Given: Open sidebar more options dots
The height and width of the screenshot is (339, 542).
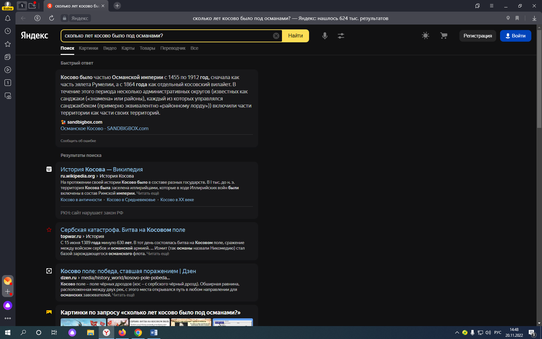Looking at the screenshot, I should point(8,318).
